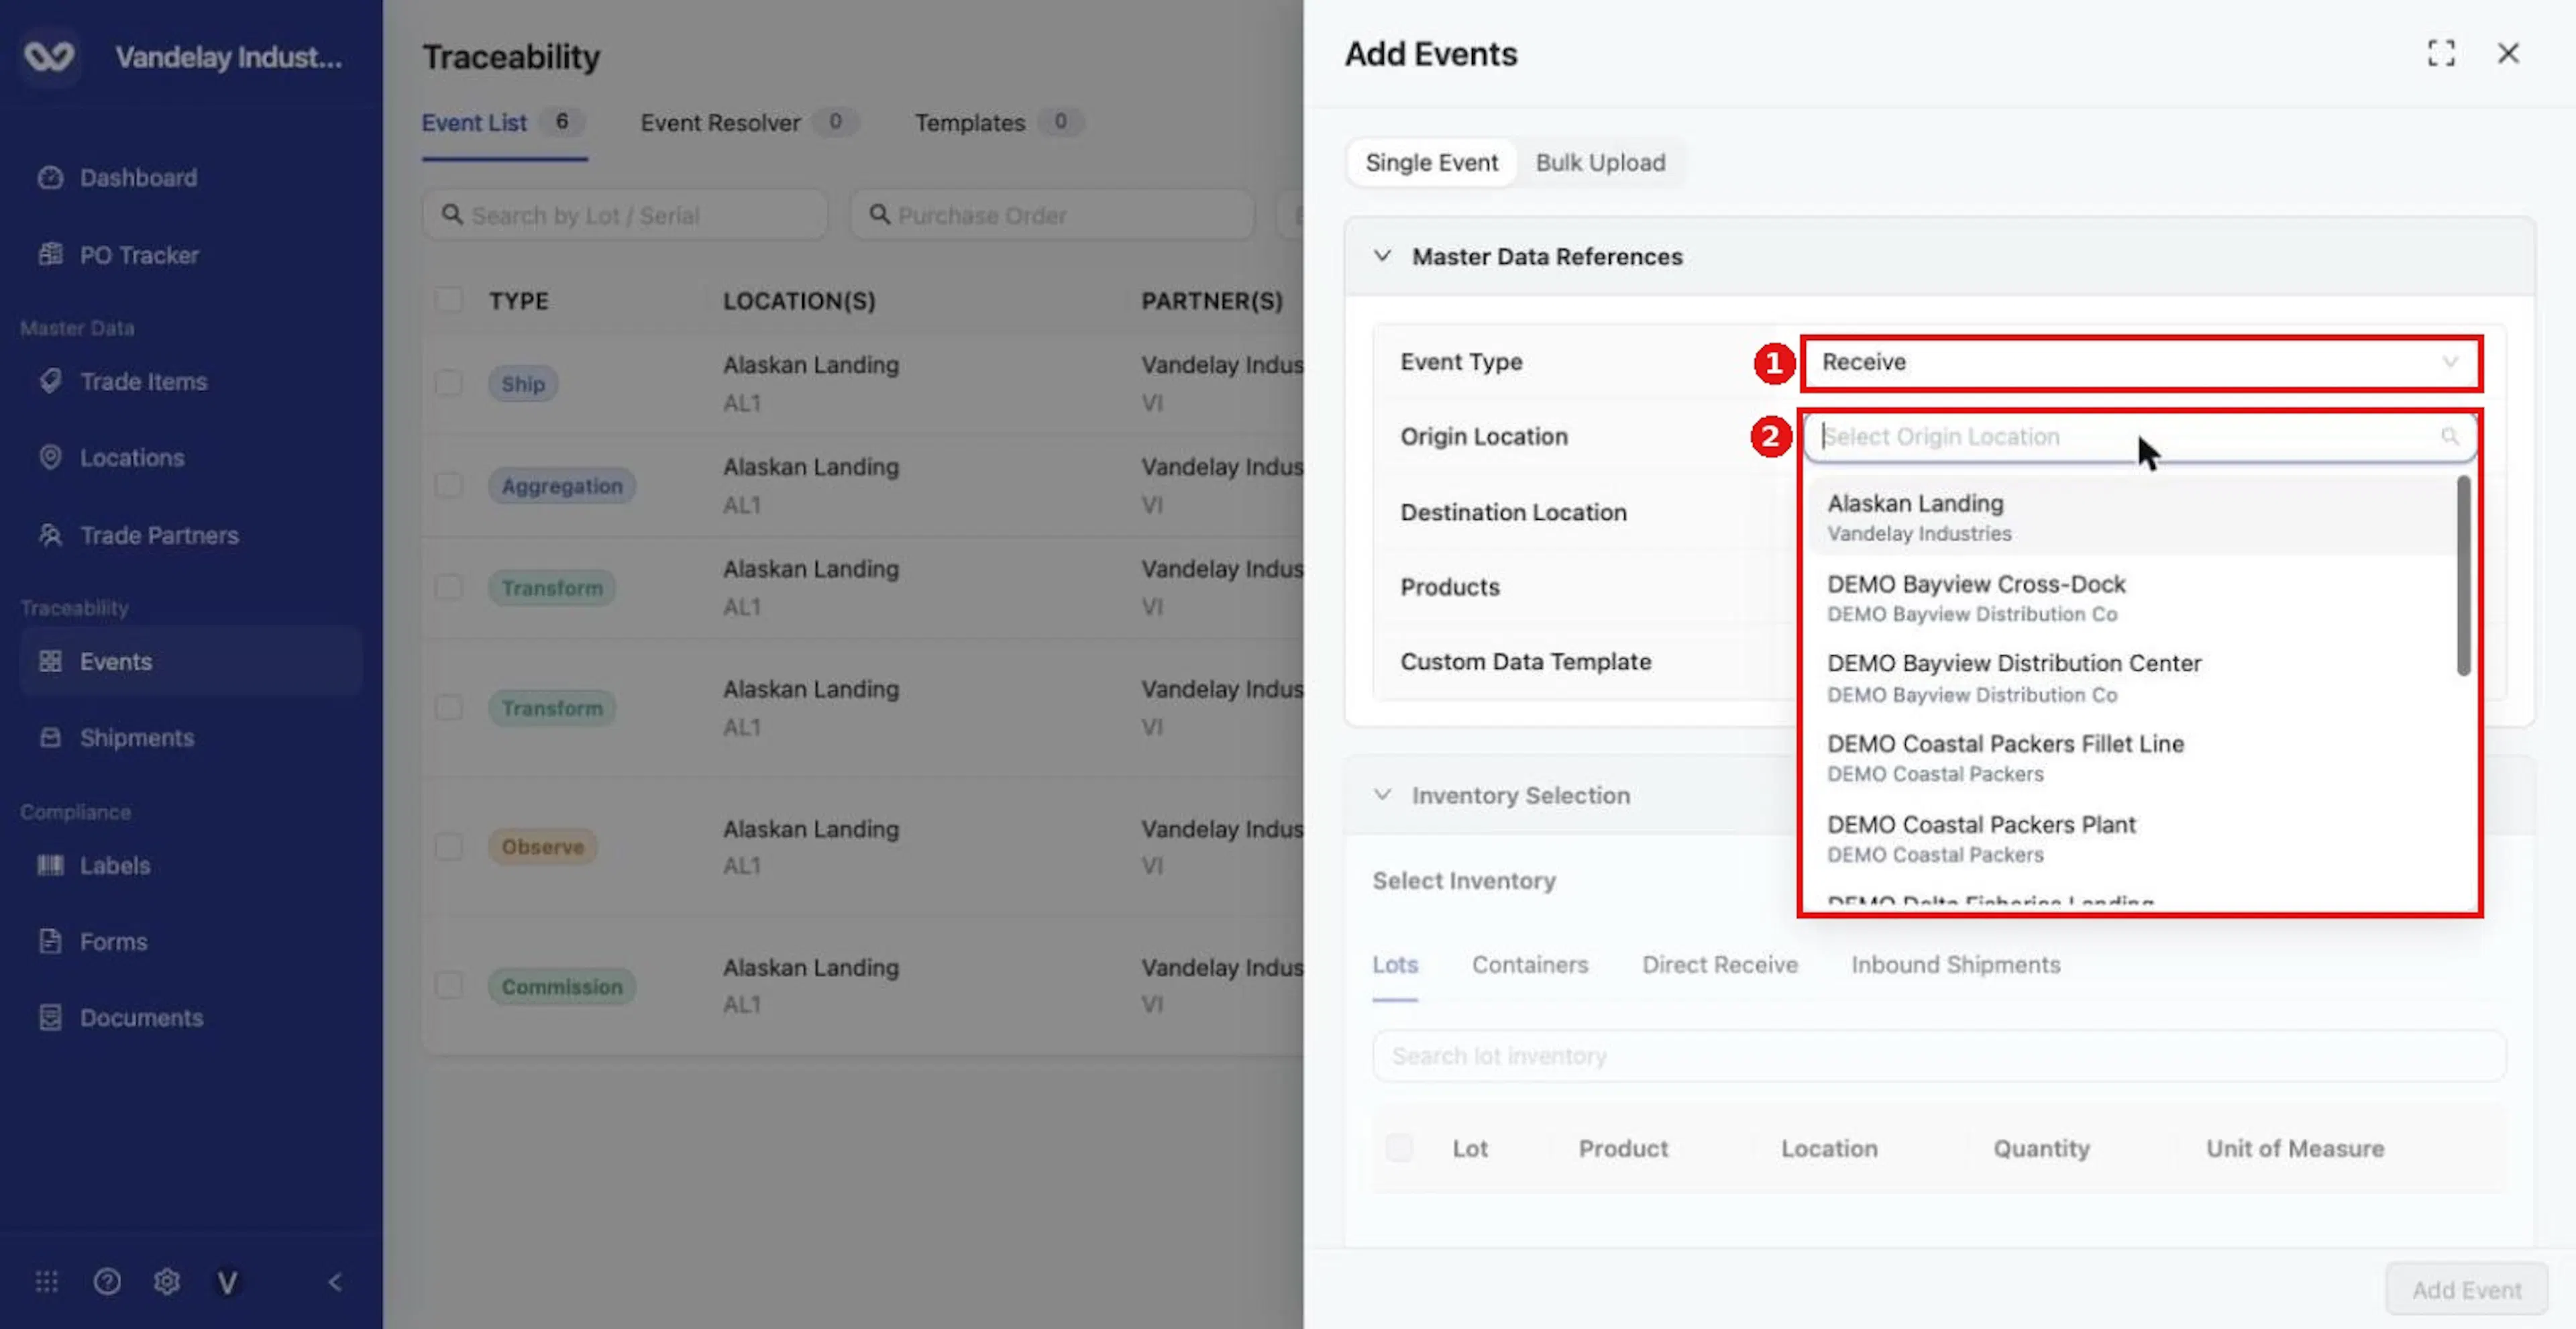Focus the Search lot inventory field

(1939, 1055)
